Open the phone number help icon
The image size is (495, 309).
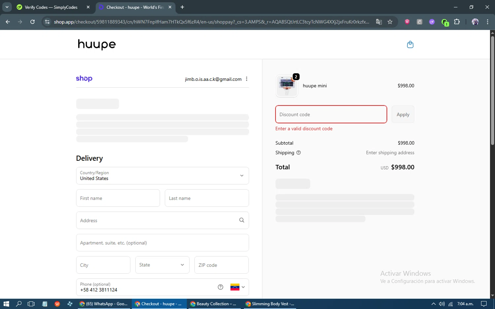(220, 287)
